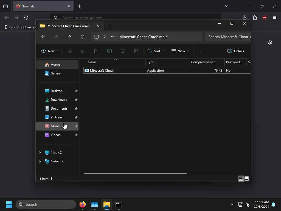Toggle the Details pane
The height and width of the screenshot is (211, 281).
tap(235, 51)
